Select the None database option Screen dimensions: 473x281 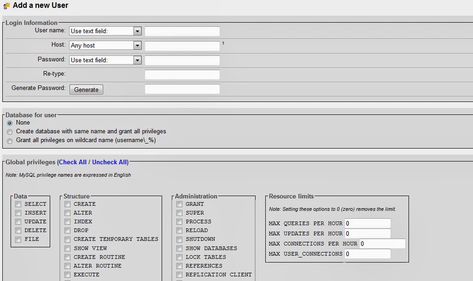click(10, 123)
